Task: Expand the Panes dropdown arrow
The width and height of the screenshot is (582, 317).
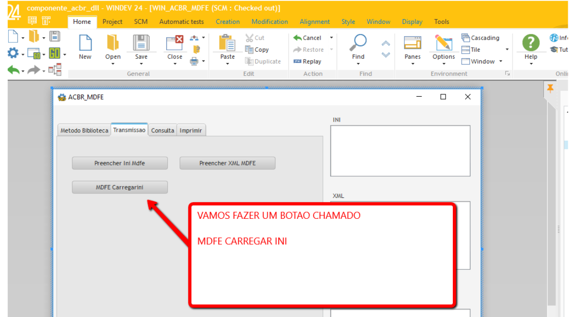Action: (413, 64)
